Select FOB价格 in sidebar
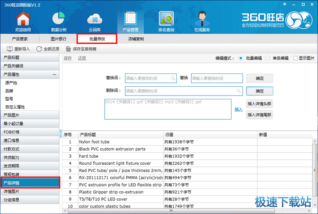This screenshot has height=214, width=318. [x=30, y=132]
